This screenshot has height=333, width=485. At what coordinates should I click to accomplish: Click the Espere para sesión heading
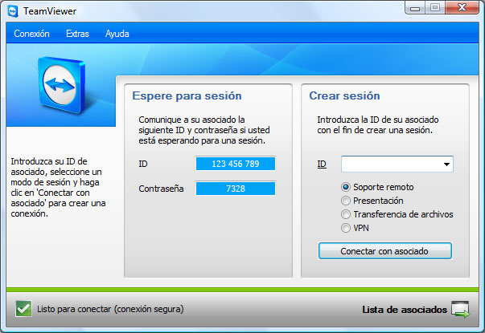tap(187, 96)
